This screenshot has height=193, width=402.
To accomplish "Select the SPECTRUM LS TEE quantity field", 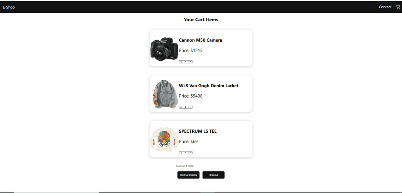I will click(186, 153).
